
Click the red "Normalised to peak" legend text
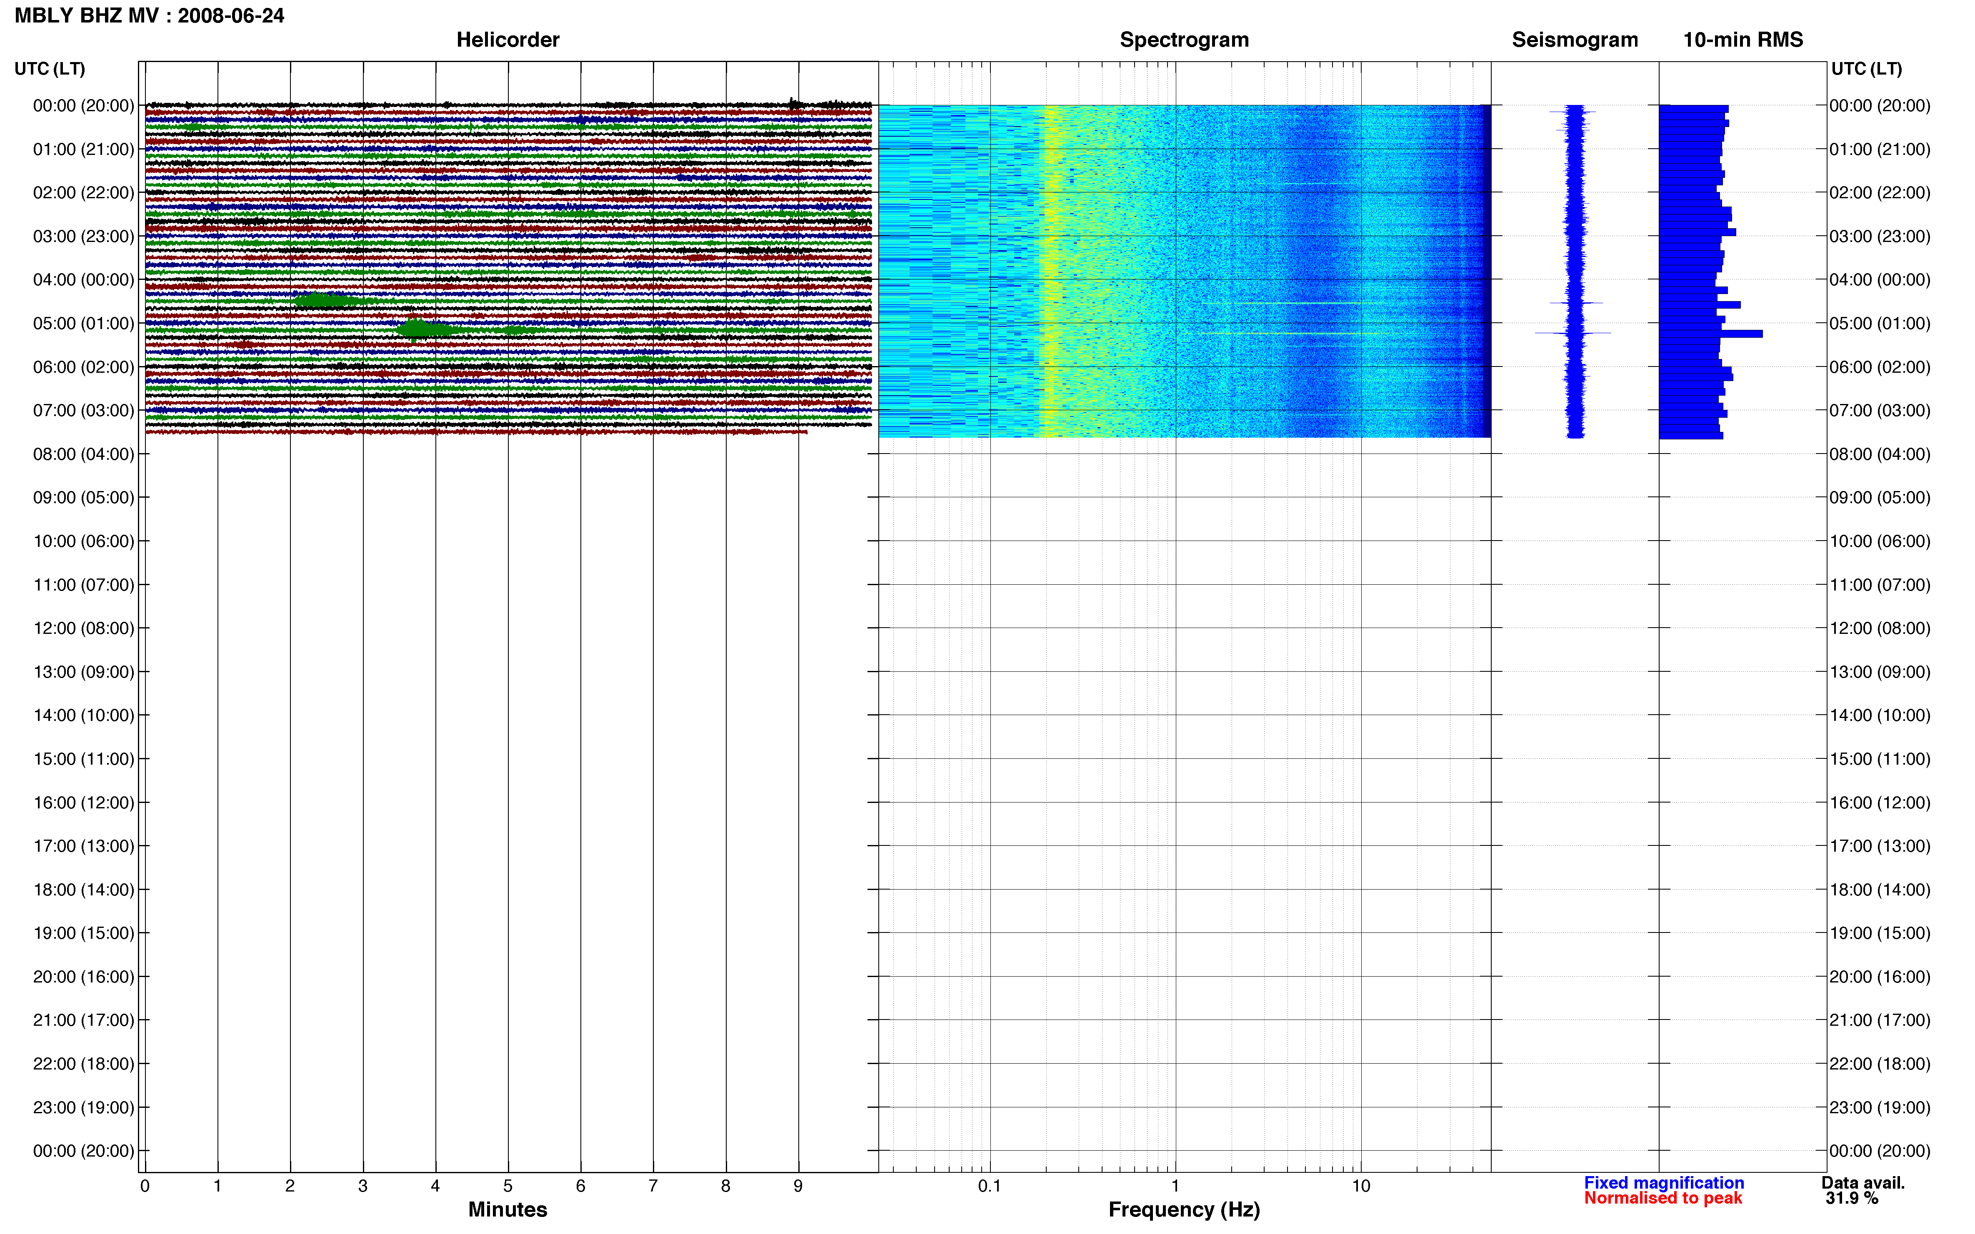[1663, 1198]
